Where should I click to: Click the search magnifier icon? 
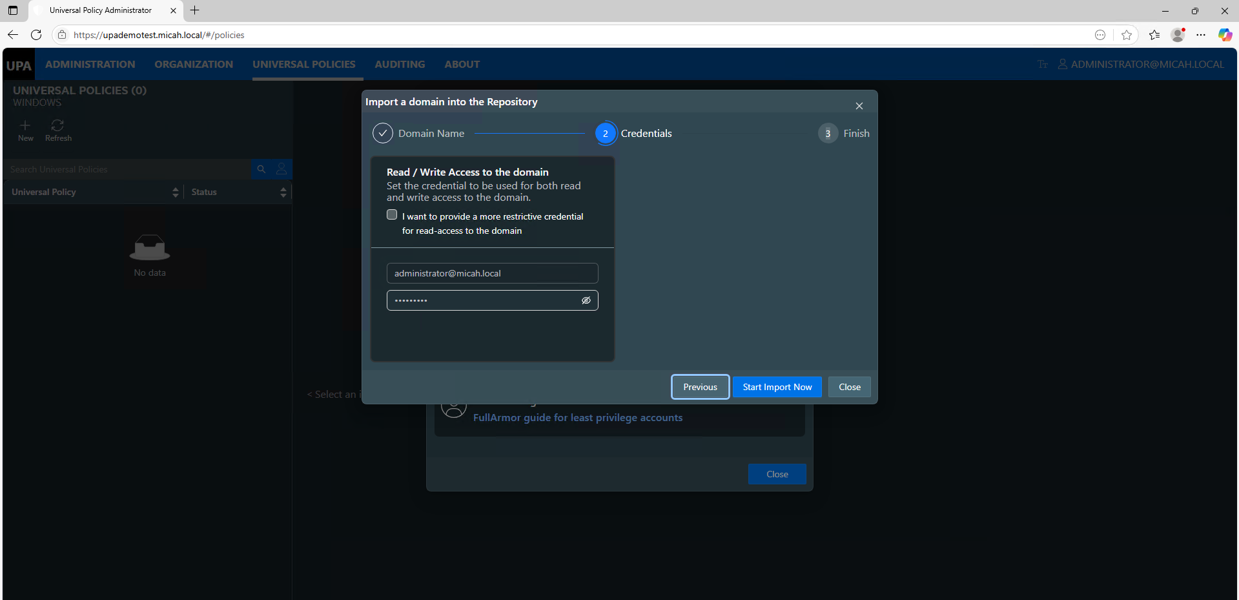261,169
